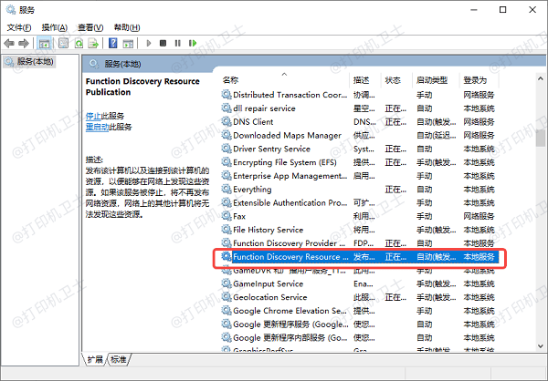Select the GameInput Service name
Screen dimensions: 548x381
pos(268,283)
